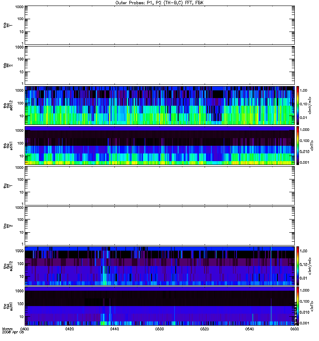
Task: Click the '0.010' value on thb scm1 colorbar
Action: click(305, 152)
